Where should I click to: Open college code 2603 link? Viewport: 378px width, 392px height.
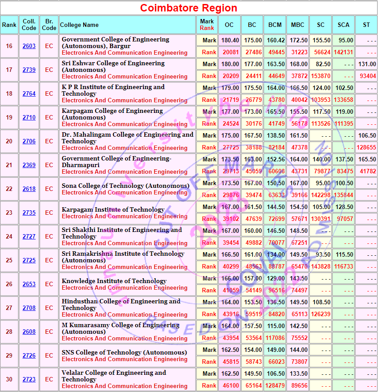pyautogui.click(x=29, y=46)
